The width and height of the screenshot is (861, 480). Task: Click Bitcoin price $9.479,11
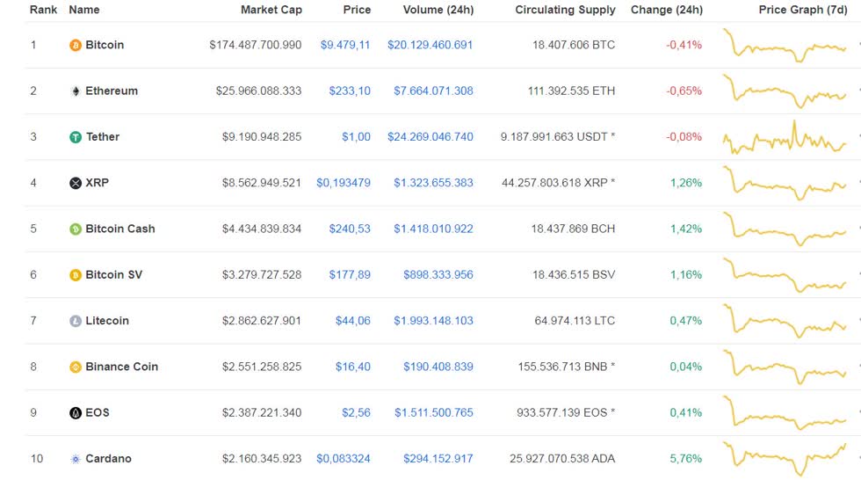click(x=345, y=45)
